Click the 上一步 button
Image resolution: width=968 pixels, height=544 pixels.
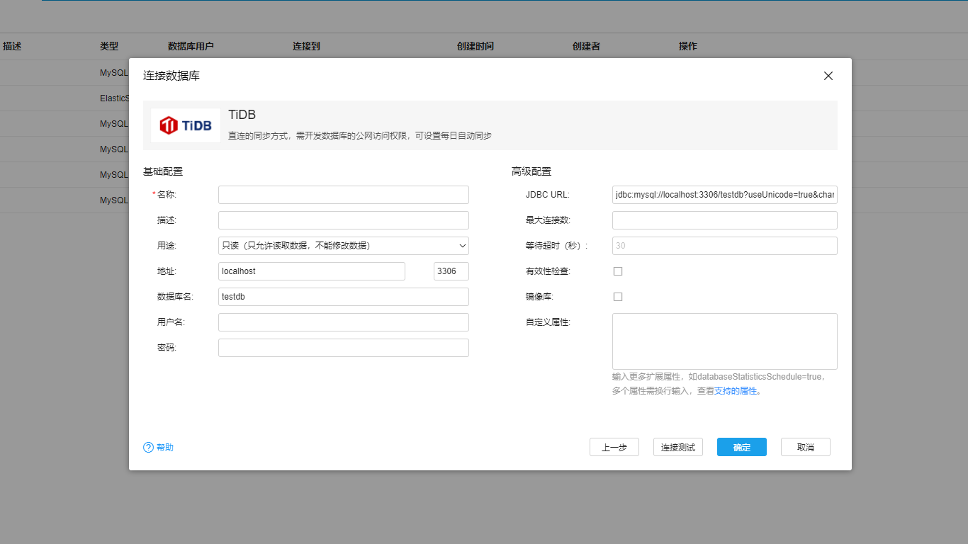coord(614,447)
